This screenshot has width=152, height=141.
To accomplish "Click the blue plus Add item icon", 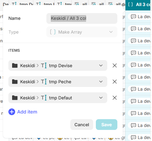I will point(12,112).
